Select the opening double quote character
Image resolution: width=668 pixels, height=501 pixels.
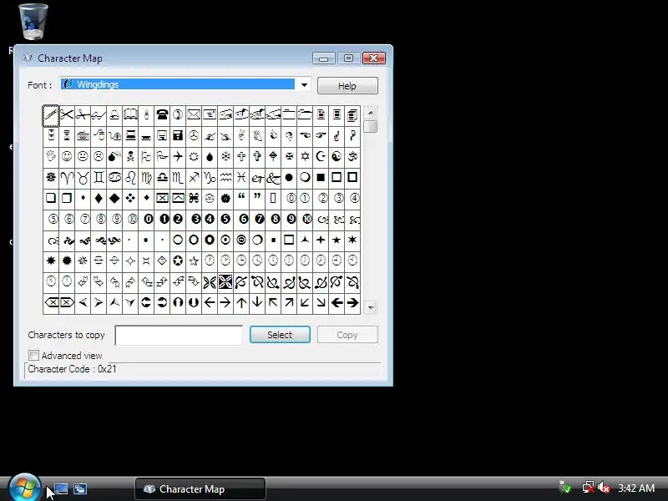[x=241, y=198]
